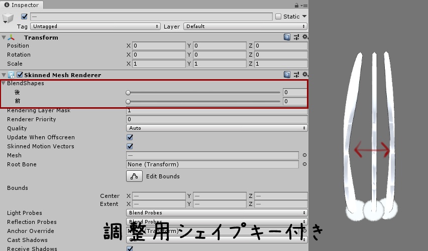
Task: Click Bounds Extent Z field
Action: click(281, 204)
